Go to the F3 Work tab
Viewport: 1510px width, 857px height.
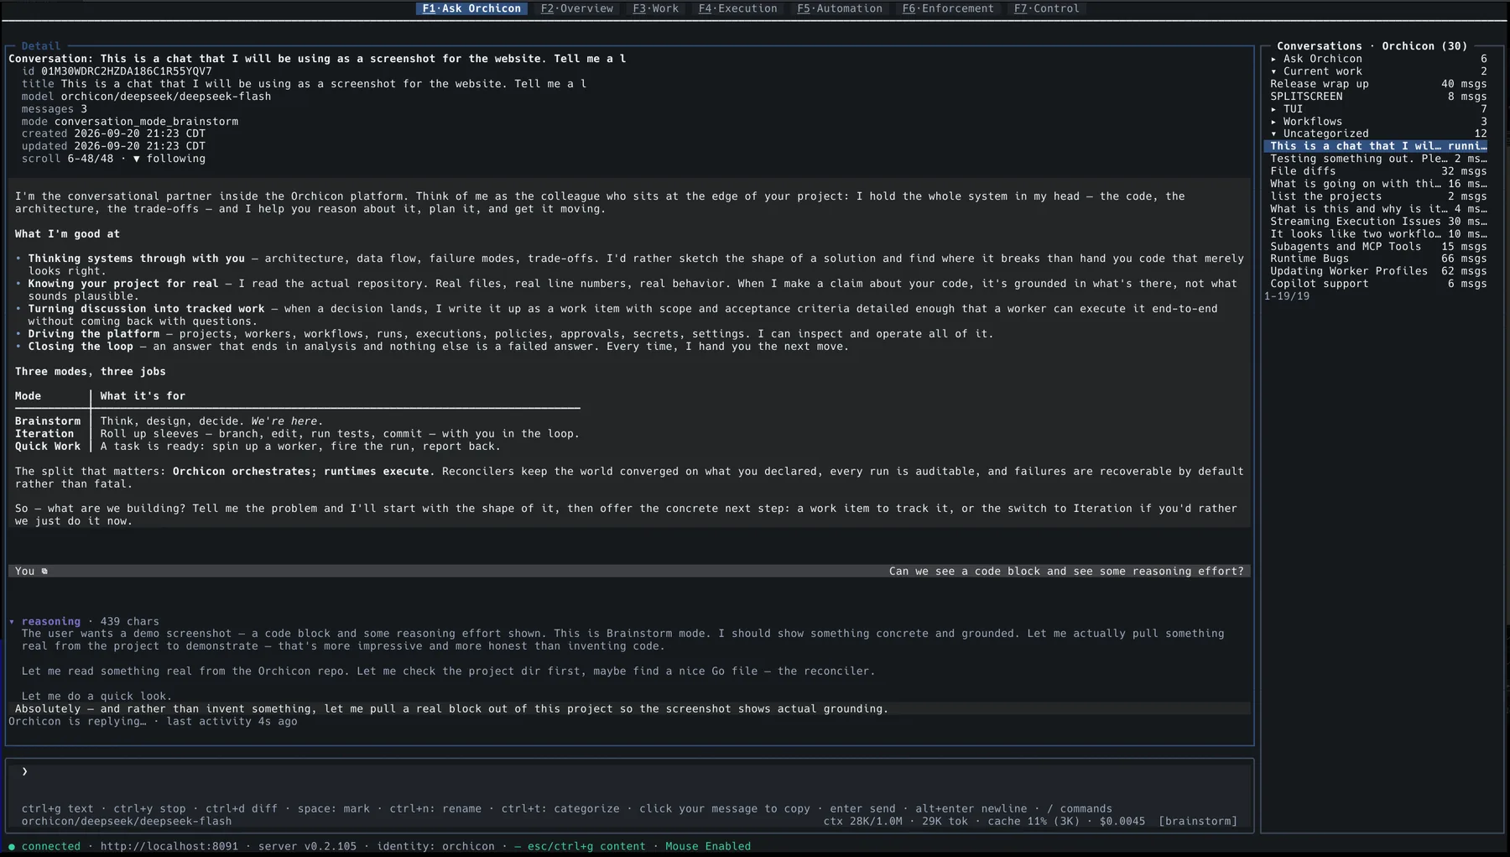(655, 8)
